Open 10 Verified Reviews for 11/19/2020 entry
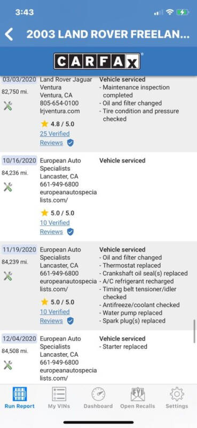197x428 pixels. coord(55,316)
